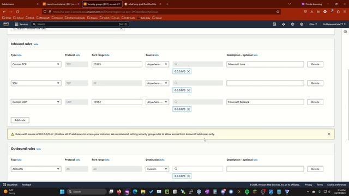This screenshot has width=349, height=196.
Task: Click the outbound destination search field
Action: 197,169
